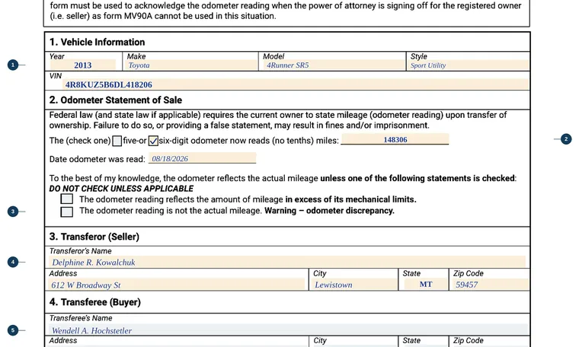The width and height of the screenshot is (579, 347).
Task: Select 'Federal law (and state law' paragraph
Action: (278, 120)
